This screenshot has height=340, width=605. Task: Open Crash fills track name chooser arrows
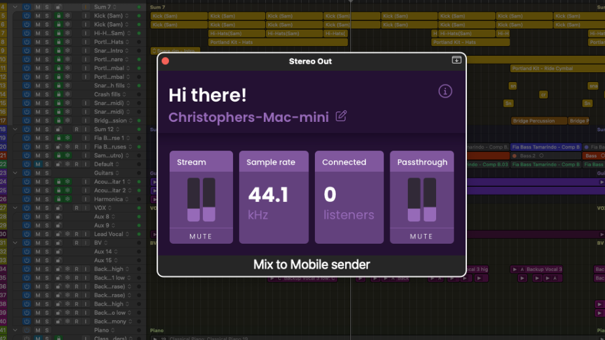(x=124, y=94)
